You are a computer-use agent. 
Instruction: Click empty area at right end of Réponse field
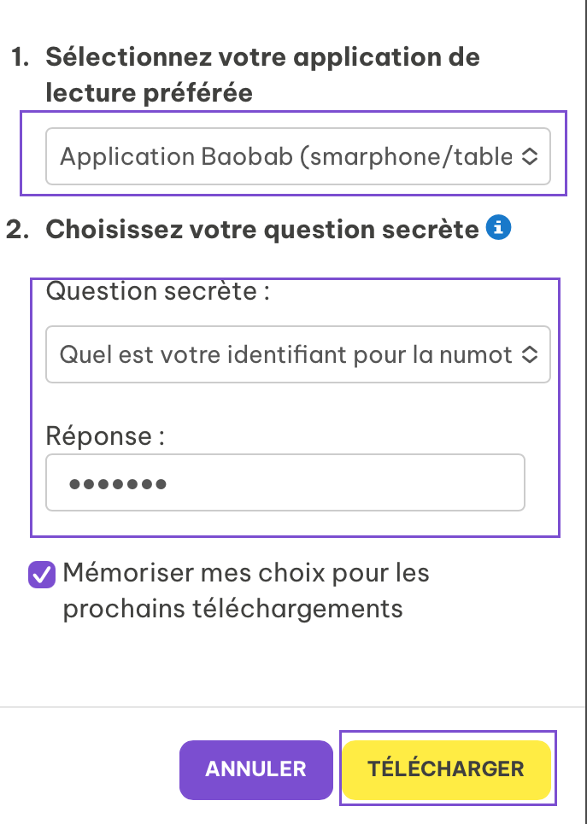pyautogui.click(x=473, y=482)
